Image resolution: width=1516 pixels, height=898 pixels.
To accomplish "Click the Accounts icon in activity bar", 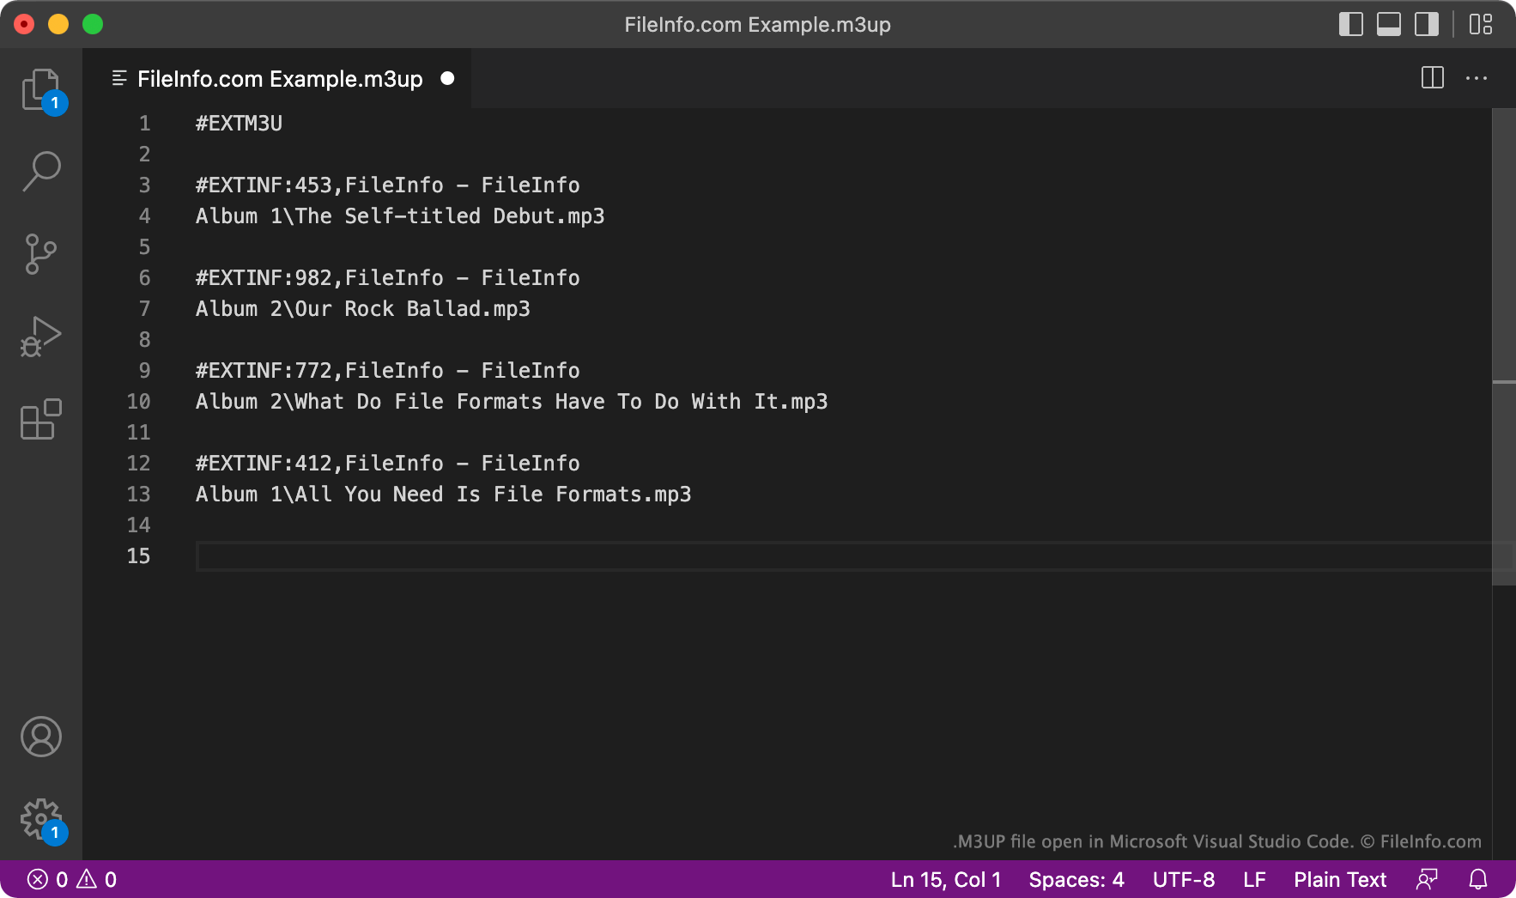I will 40,737.
